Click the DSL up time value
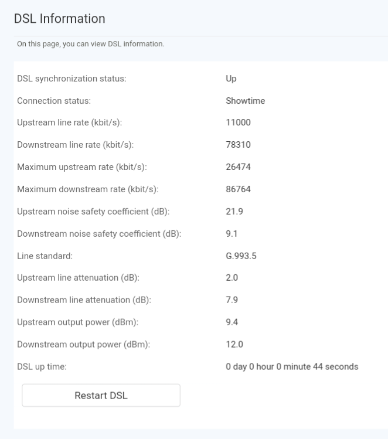This screenshot has height=439, width=388. (292, 367)
